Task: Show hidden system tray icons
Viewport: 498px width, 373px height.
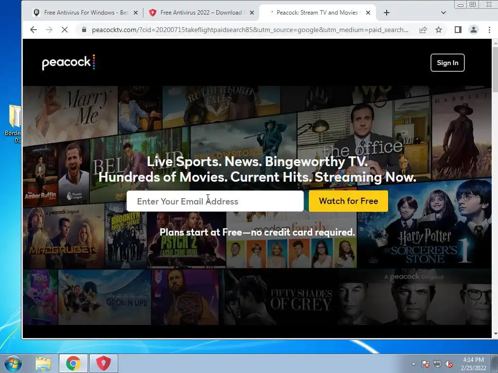Action: [413, 364]
